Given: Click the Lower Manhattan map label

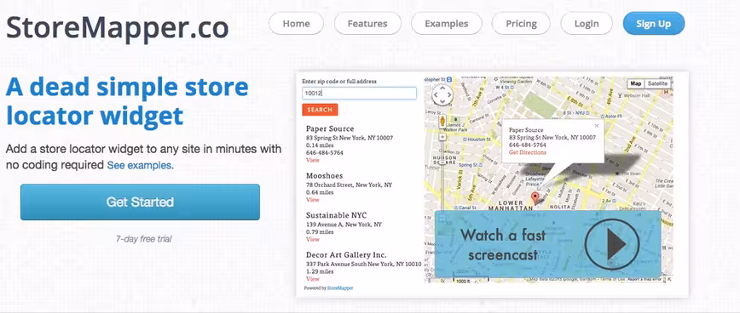Looking at the screenshot, I should [x=510, y=206].
